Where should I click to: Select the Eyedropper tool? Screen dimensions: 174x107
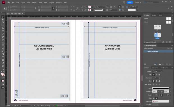3,63
